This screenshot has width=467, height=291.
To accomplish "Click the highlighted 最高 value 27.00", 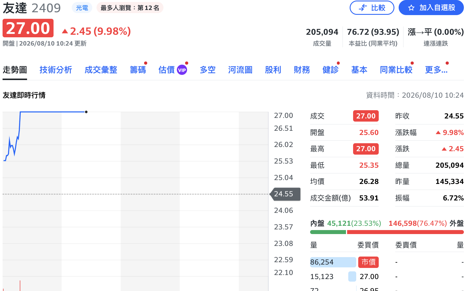I will click(x=366, y=149).
